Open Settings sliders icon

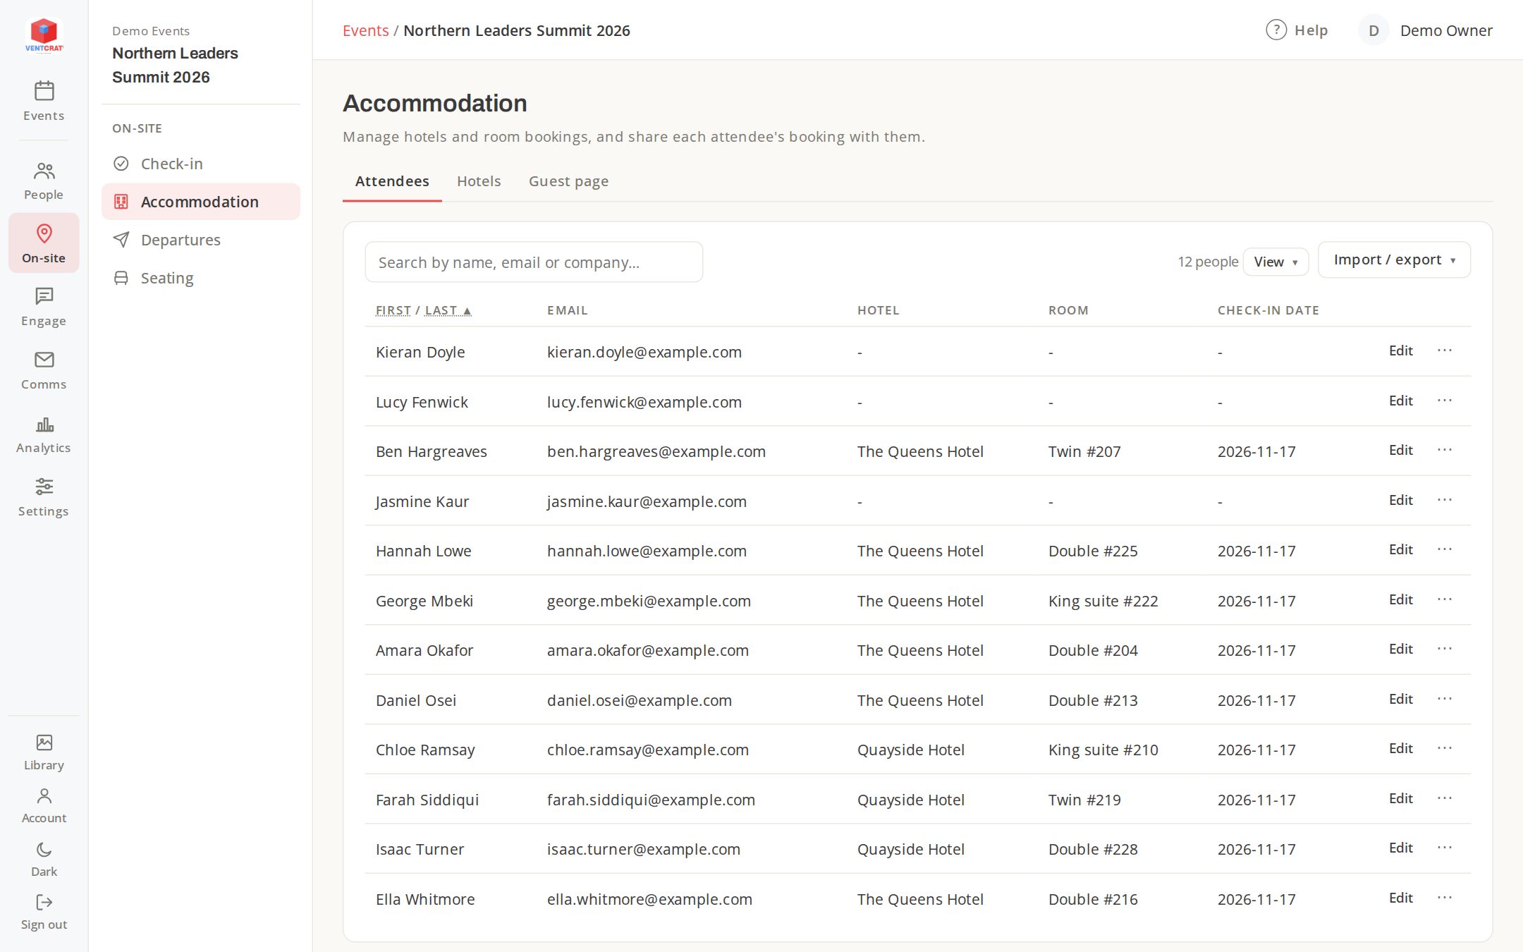[x=44, y=487]
